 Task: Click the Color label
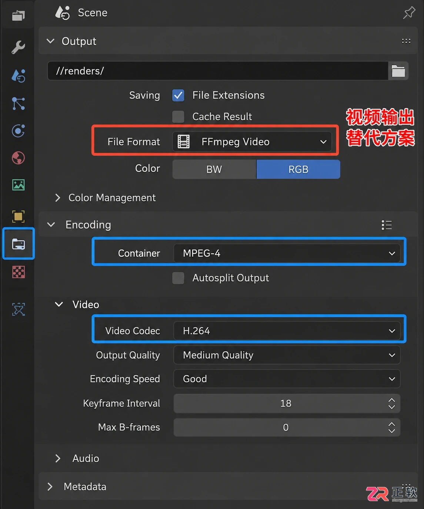coord(147,168)
